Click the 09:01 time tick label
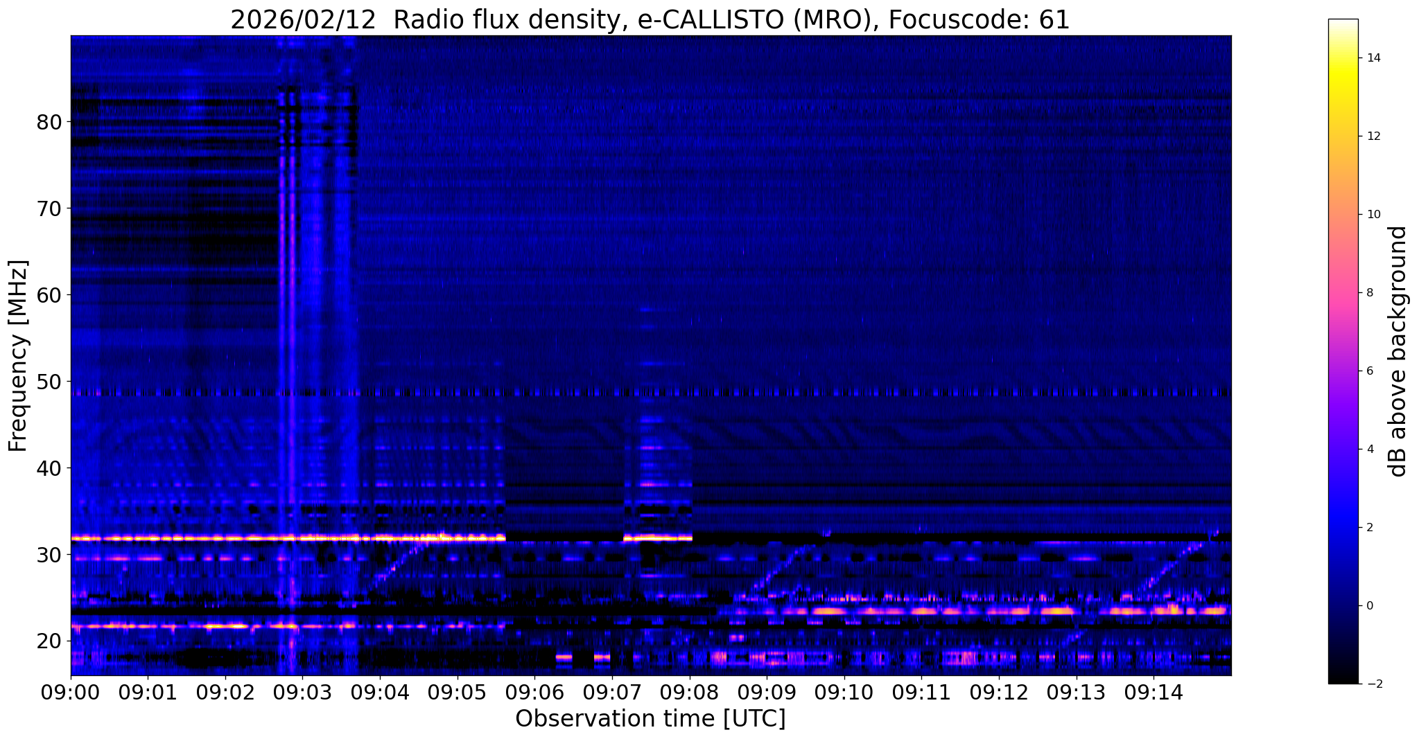This screenshot has height=739, width=1419. click(x=148, y=693)
